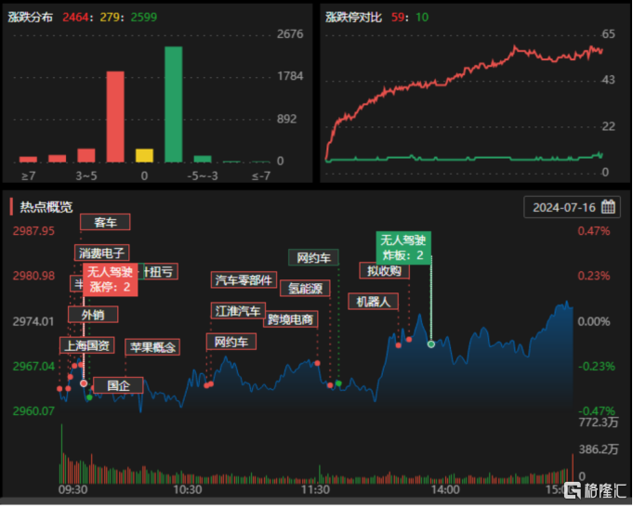
Task: Select the 外销 hotspot label
Action: pyautogui.click(x=93, y=315)
